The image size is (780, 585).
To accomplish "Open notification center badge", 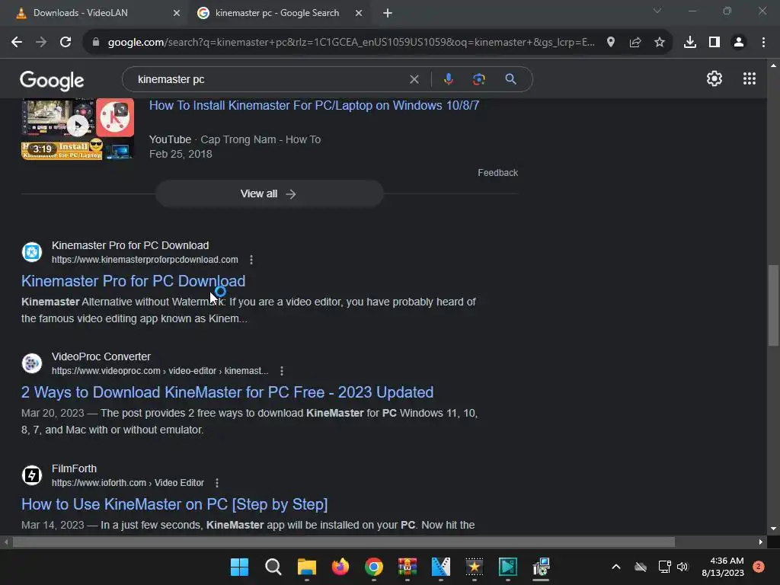I will pyautogui.click(x=759, y=567).
